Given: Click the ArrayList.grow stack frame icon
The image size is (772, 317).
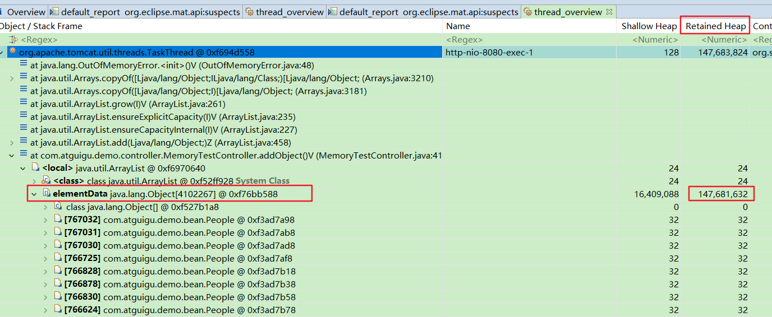Looking at the screenshot, I should click(24, 104).
